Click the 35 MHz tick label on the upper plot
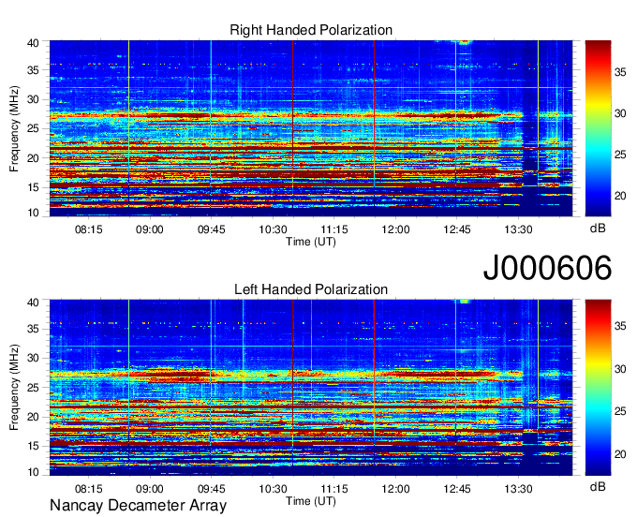Viewport: 637px width, 517px height. point(33,70)
